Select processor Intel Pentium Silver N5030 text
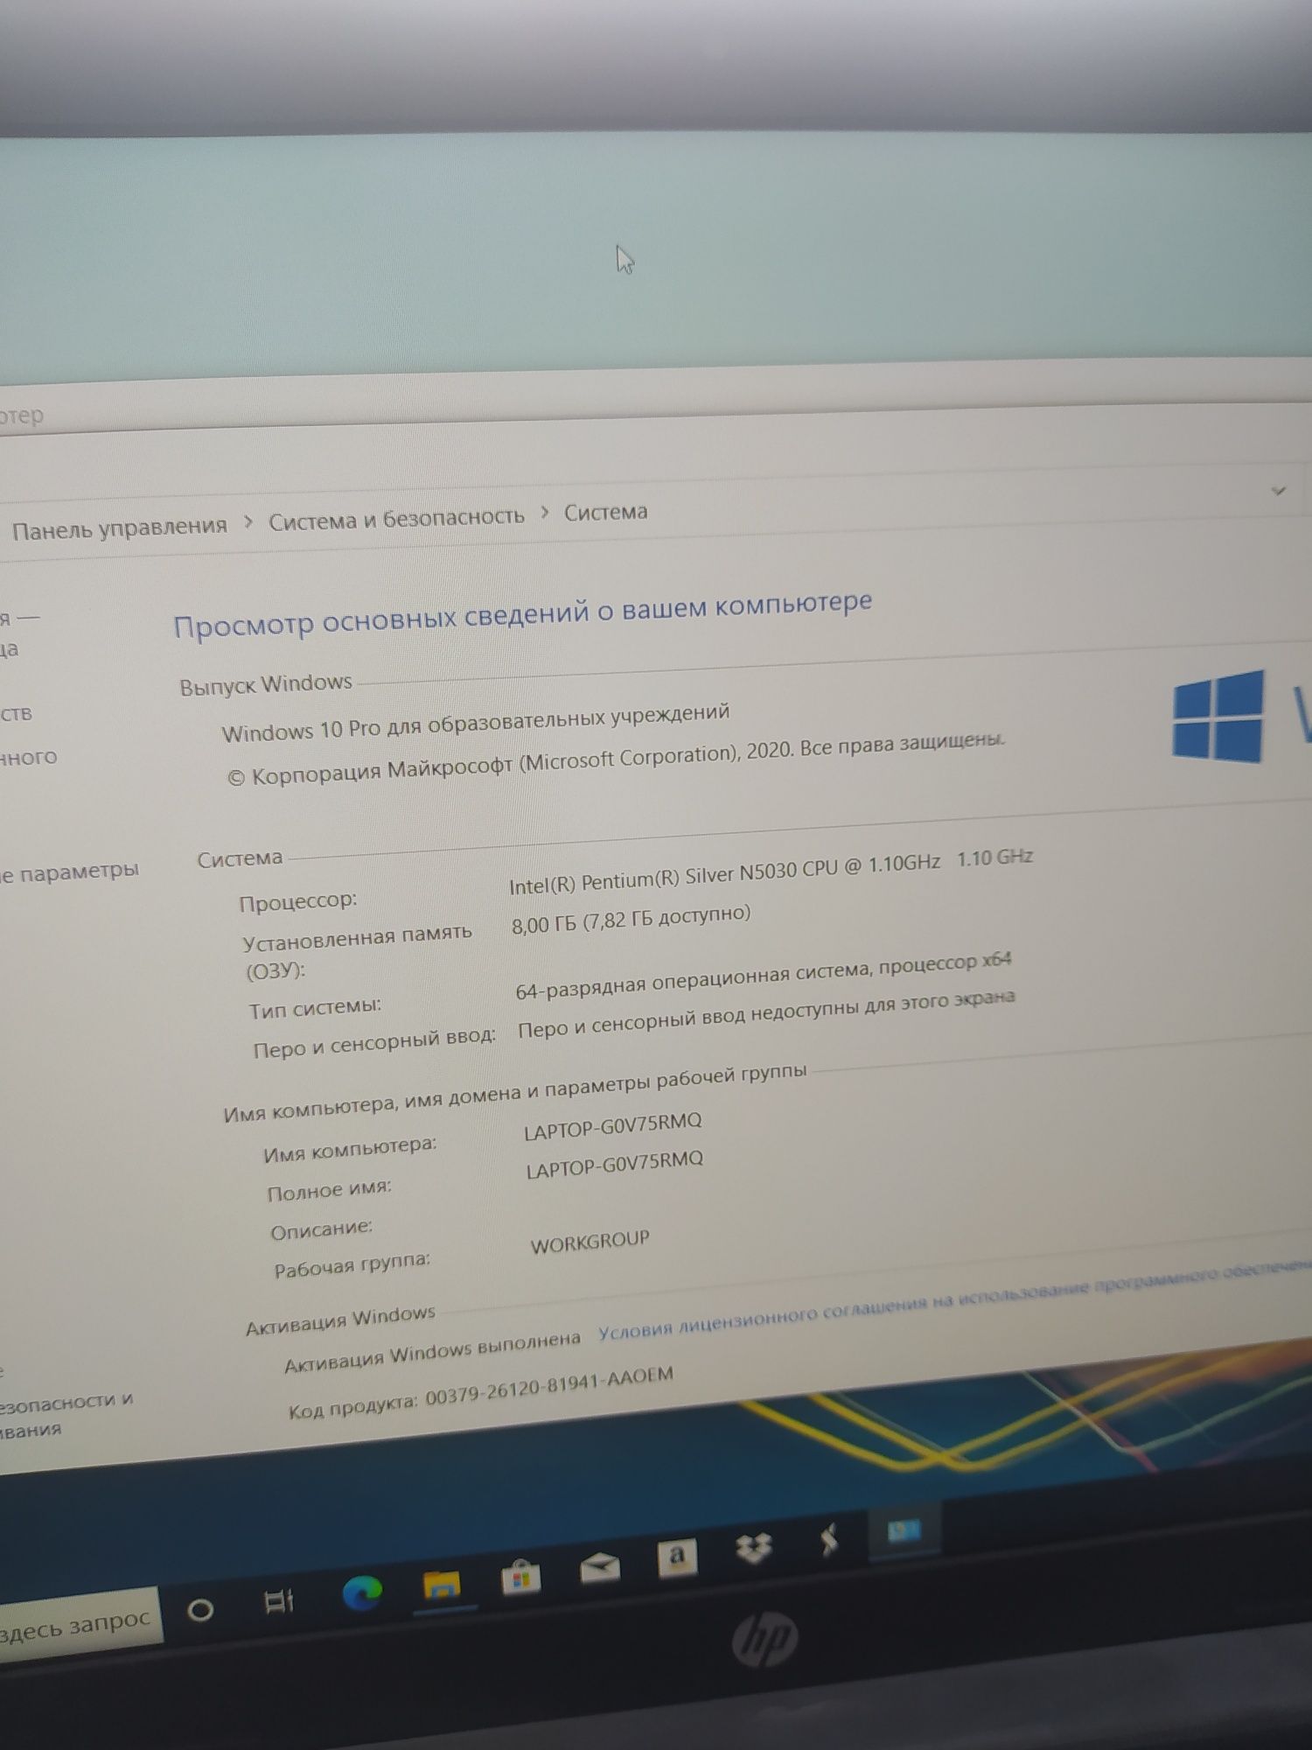 pos(771,871)
